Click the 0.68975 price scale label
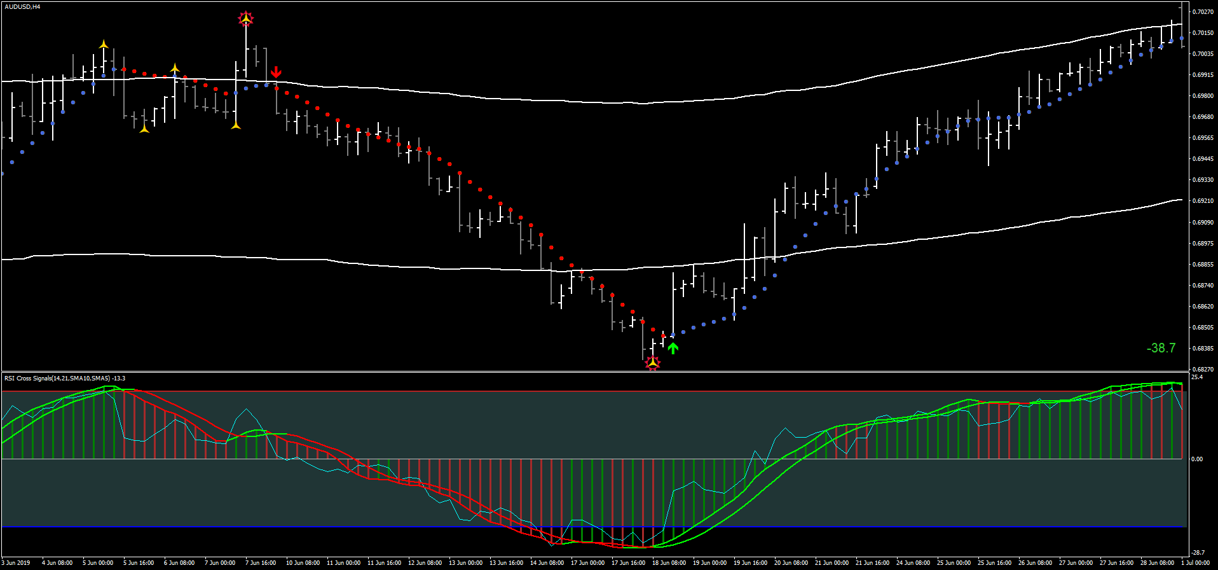Viewport: 1218px width, 570px height. [1203, 243]
